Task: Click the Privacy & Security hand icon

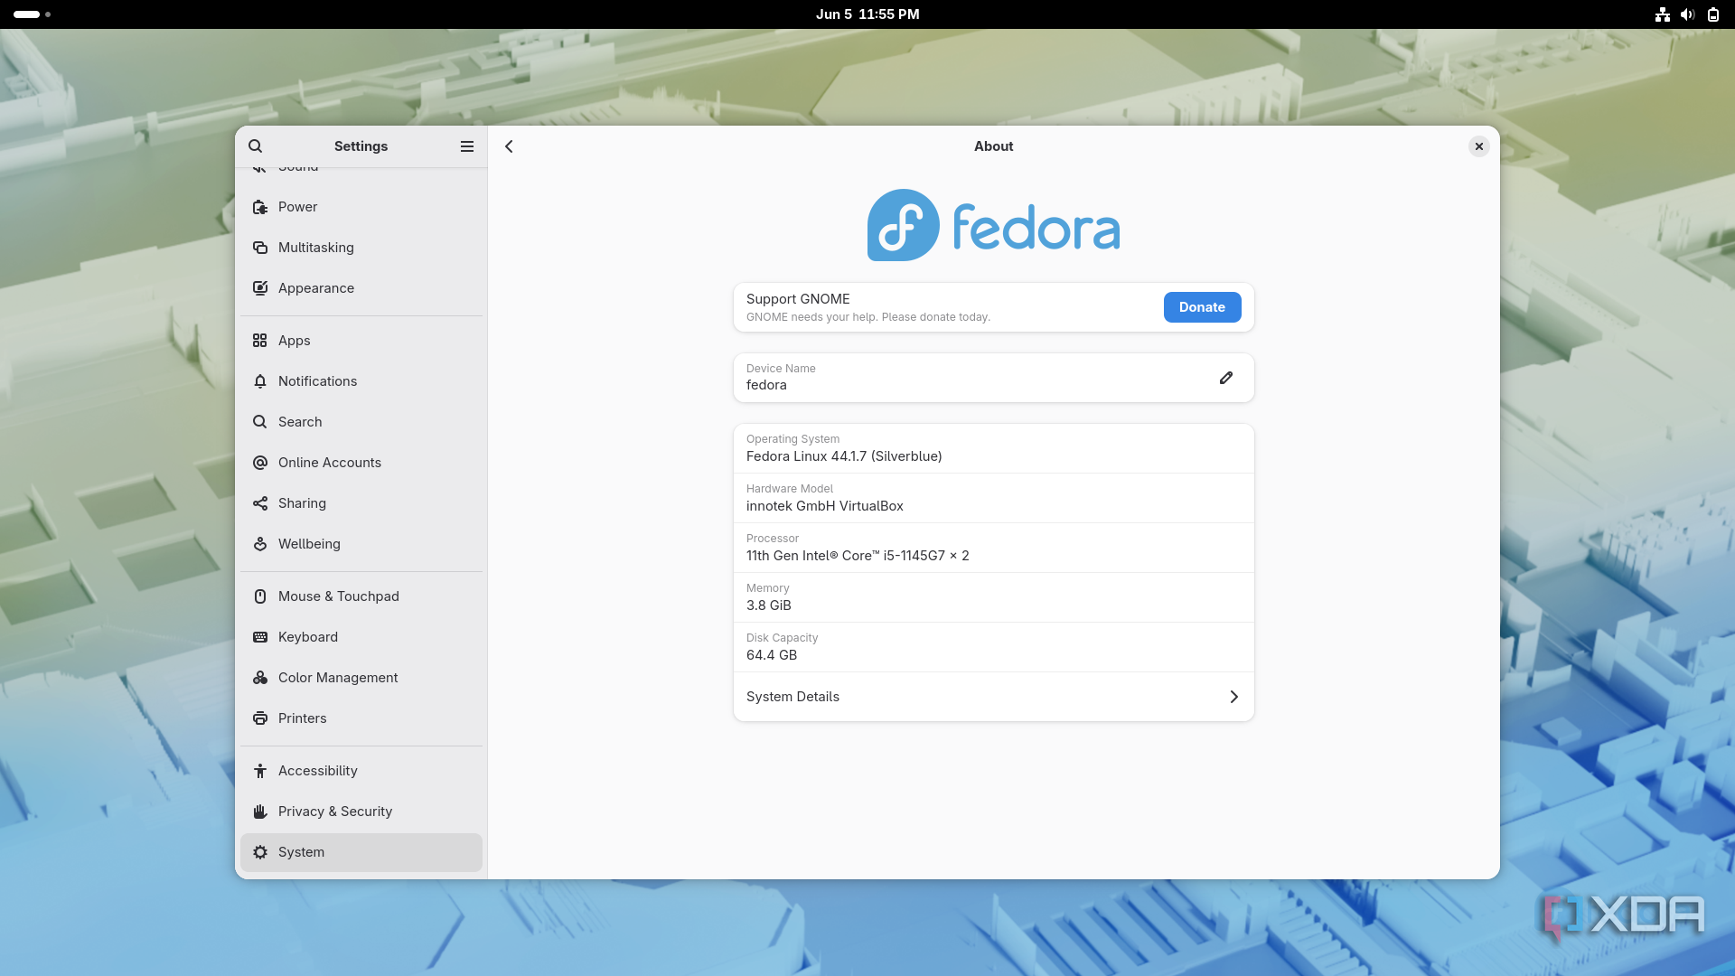Action: (x=260, y=812)
